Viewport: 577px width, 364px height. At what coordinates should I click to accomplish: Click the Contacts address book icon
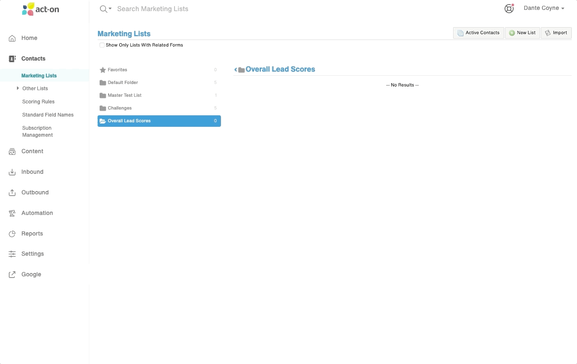tap(12, 58)
